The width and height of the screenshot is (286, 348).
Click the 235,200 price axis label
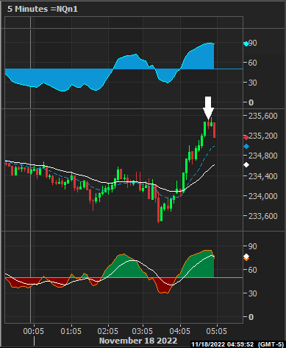263,136
